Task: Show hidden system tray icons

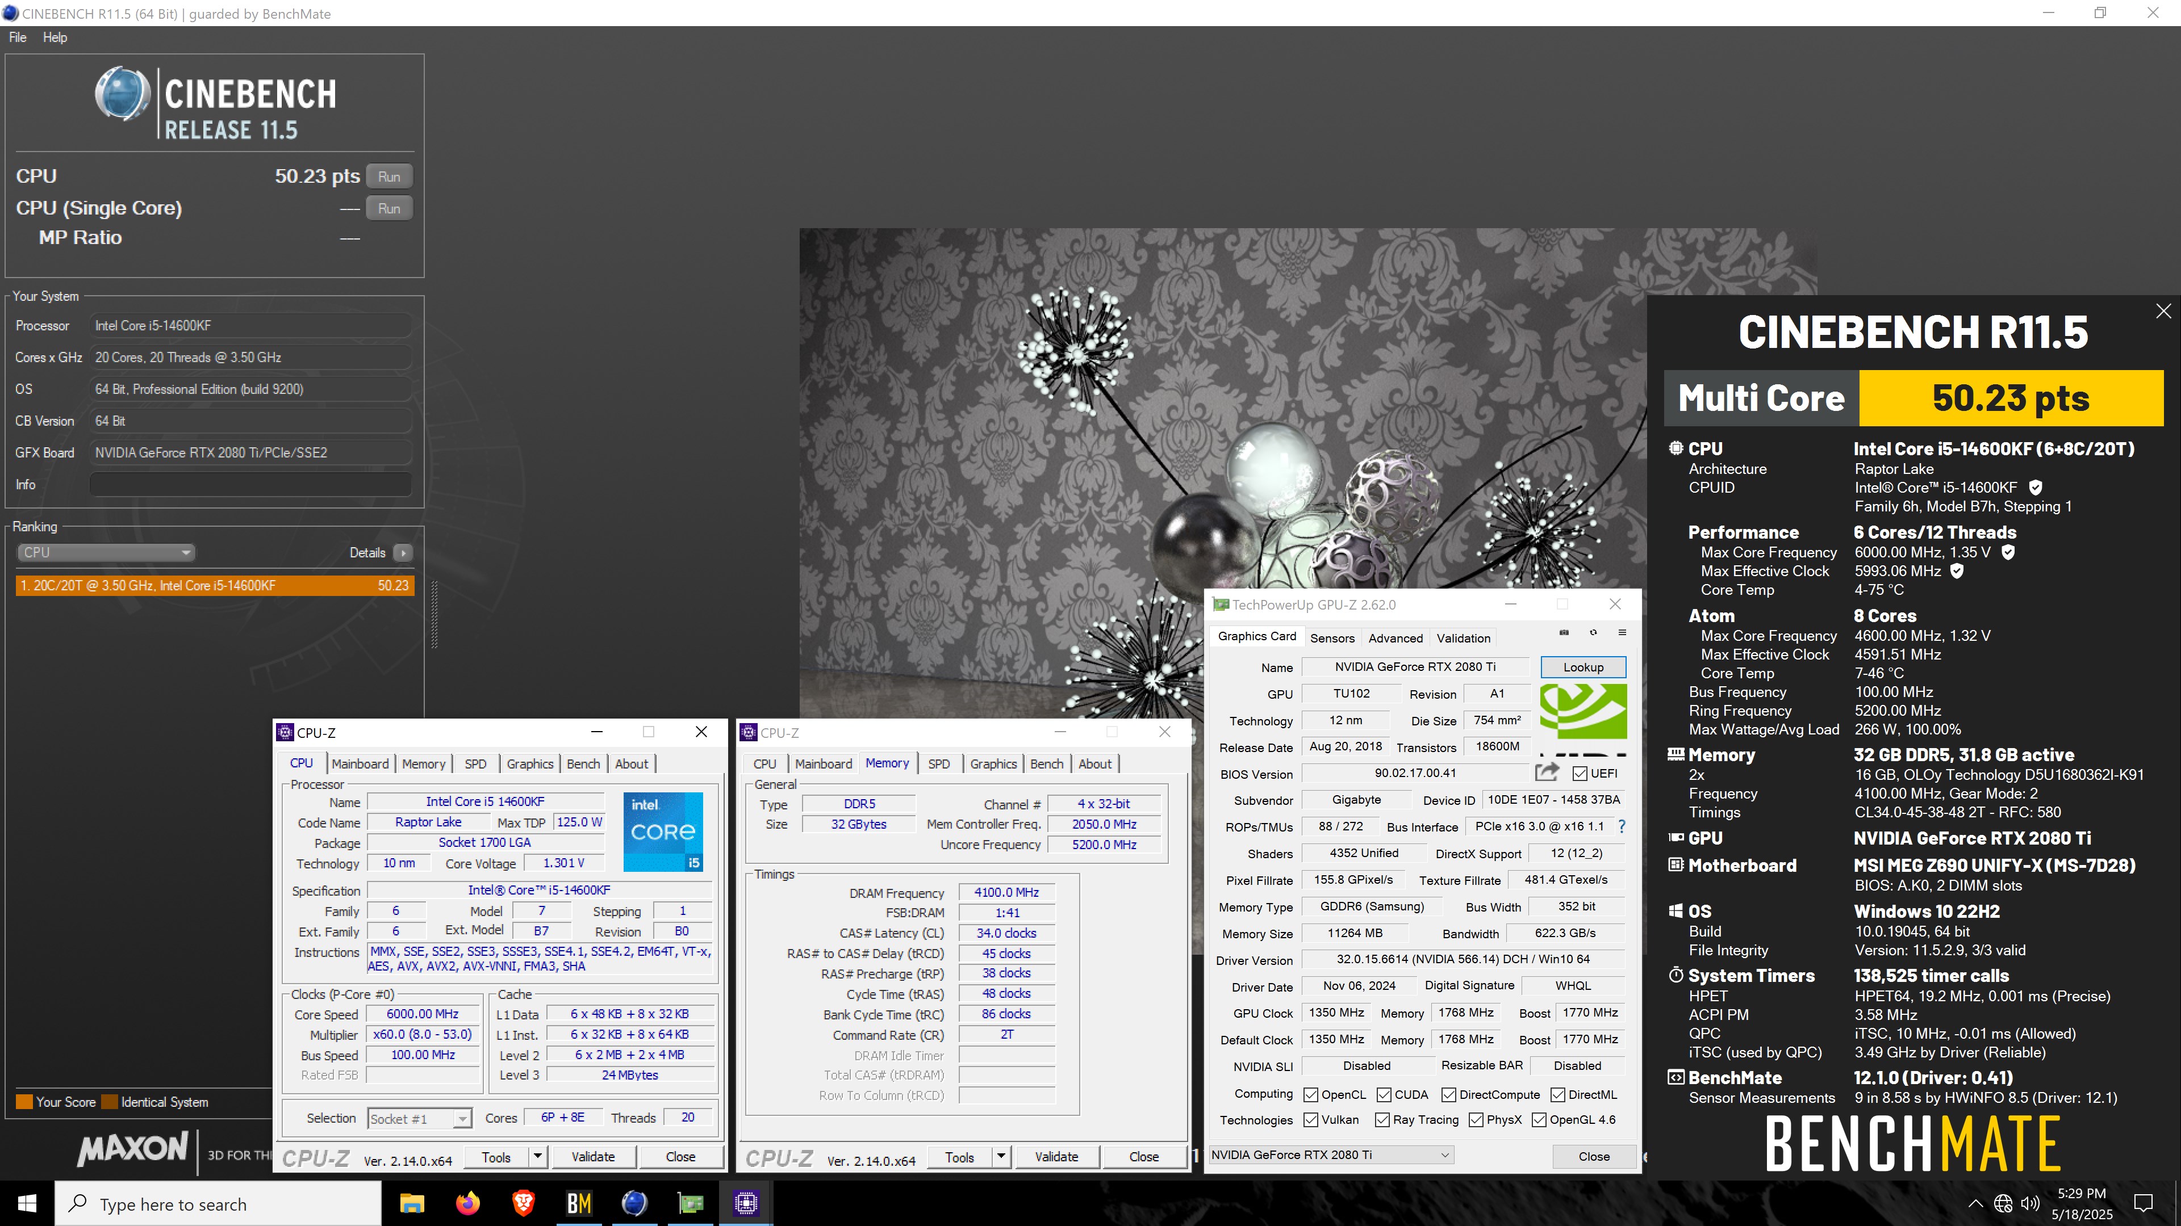Action: (1975, 1203)
